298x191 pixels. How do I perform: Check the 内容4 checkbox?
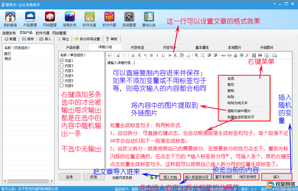click(61, 76)
